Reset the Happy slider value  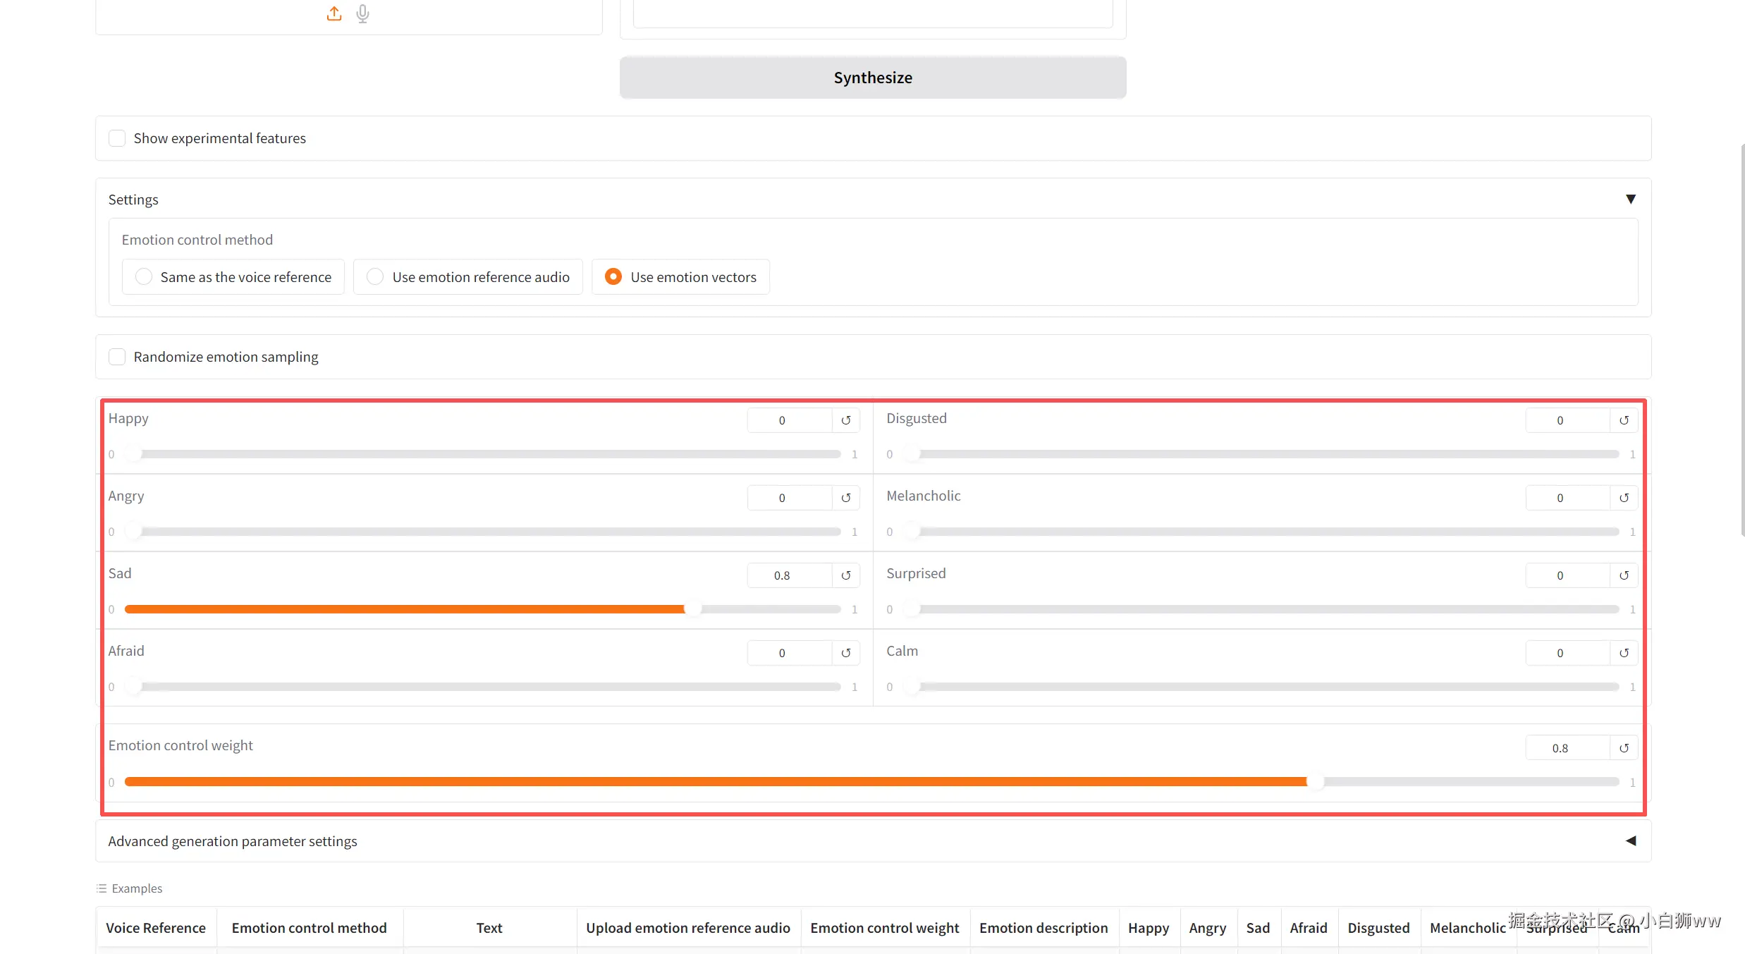coord(846,420)
